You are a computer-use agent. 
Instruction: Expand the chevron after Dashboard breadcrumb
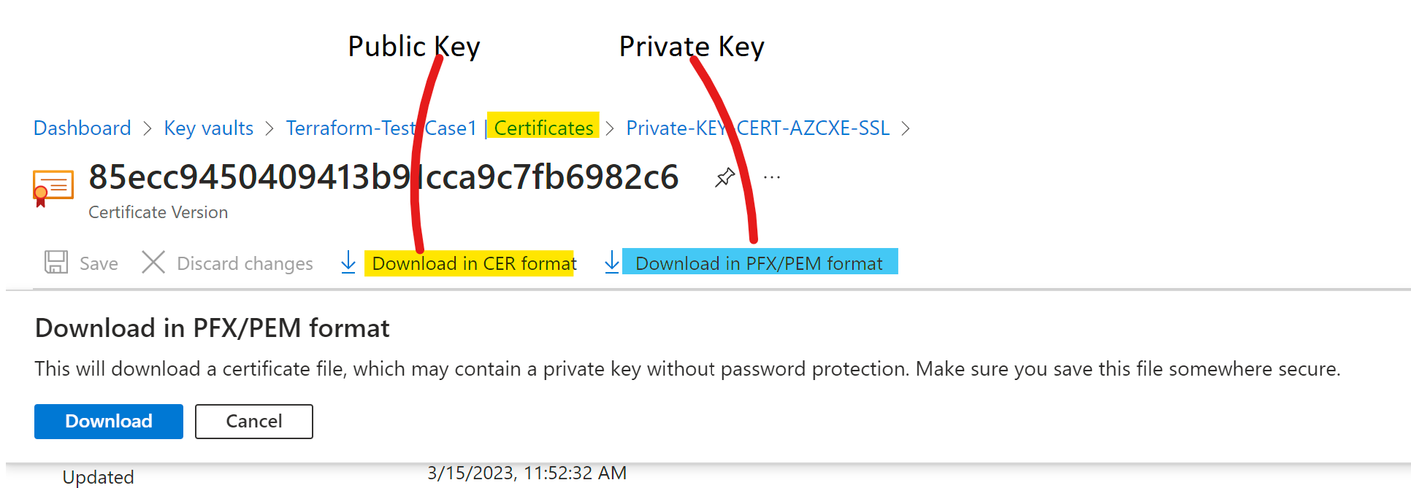146,128
